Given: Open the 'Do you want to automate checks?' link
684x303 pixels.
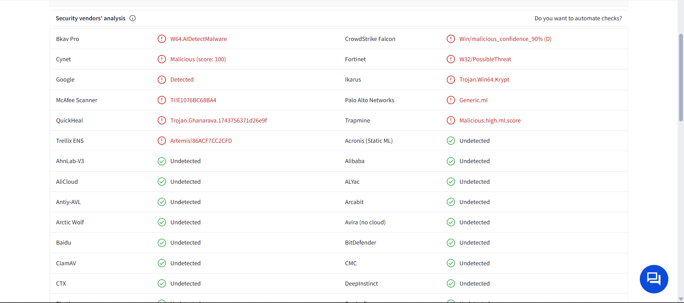Looking at the screenshot, I should [578, 18].
